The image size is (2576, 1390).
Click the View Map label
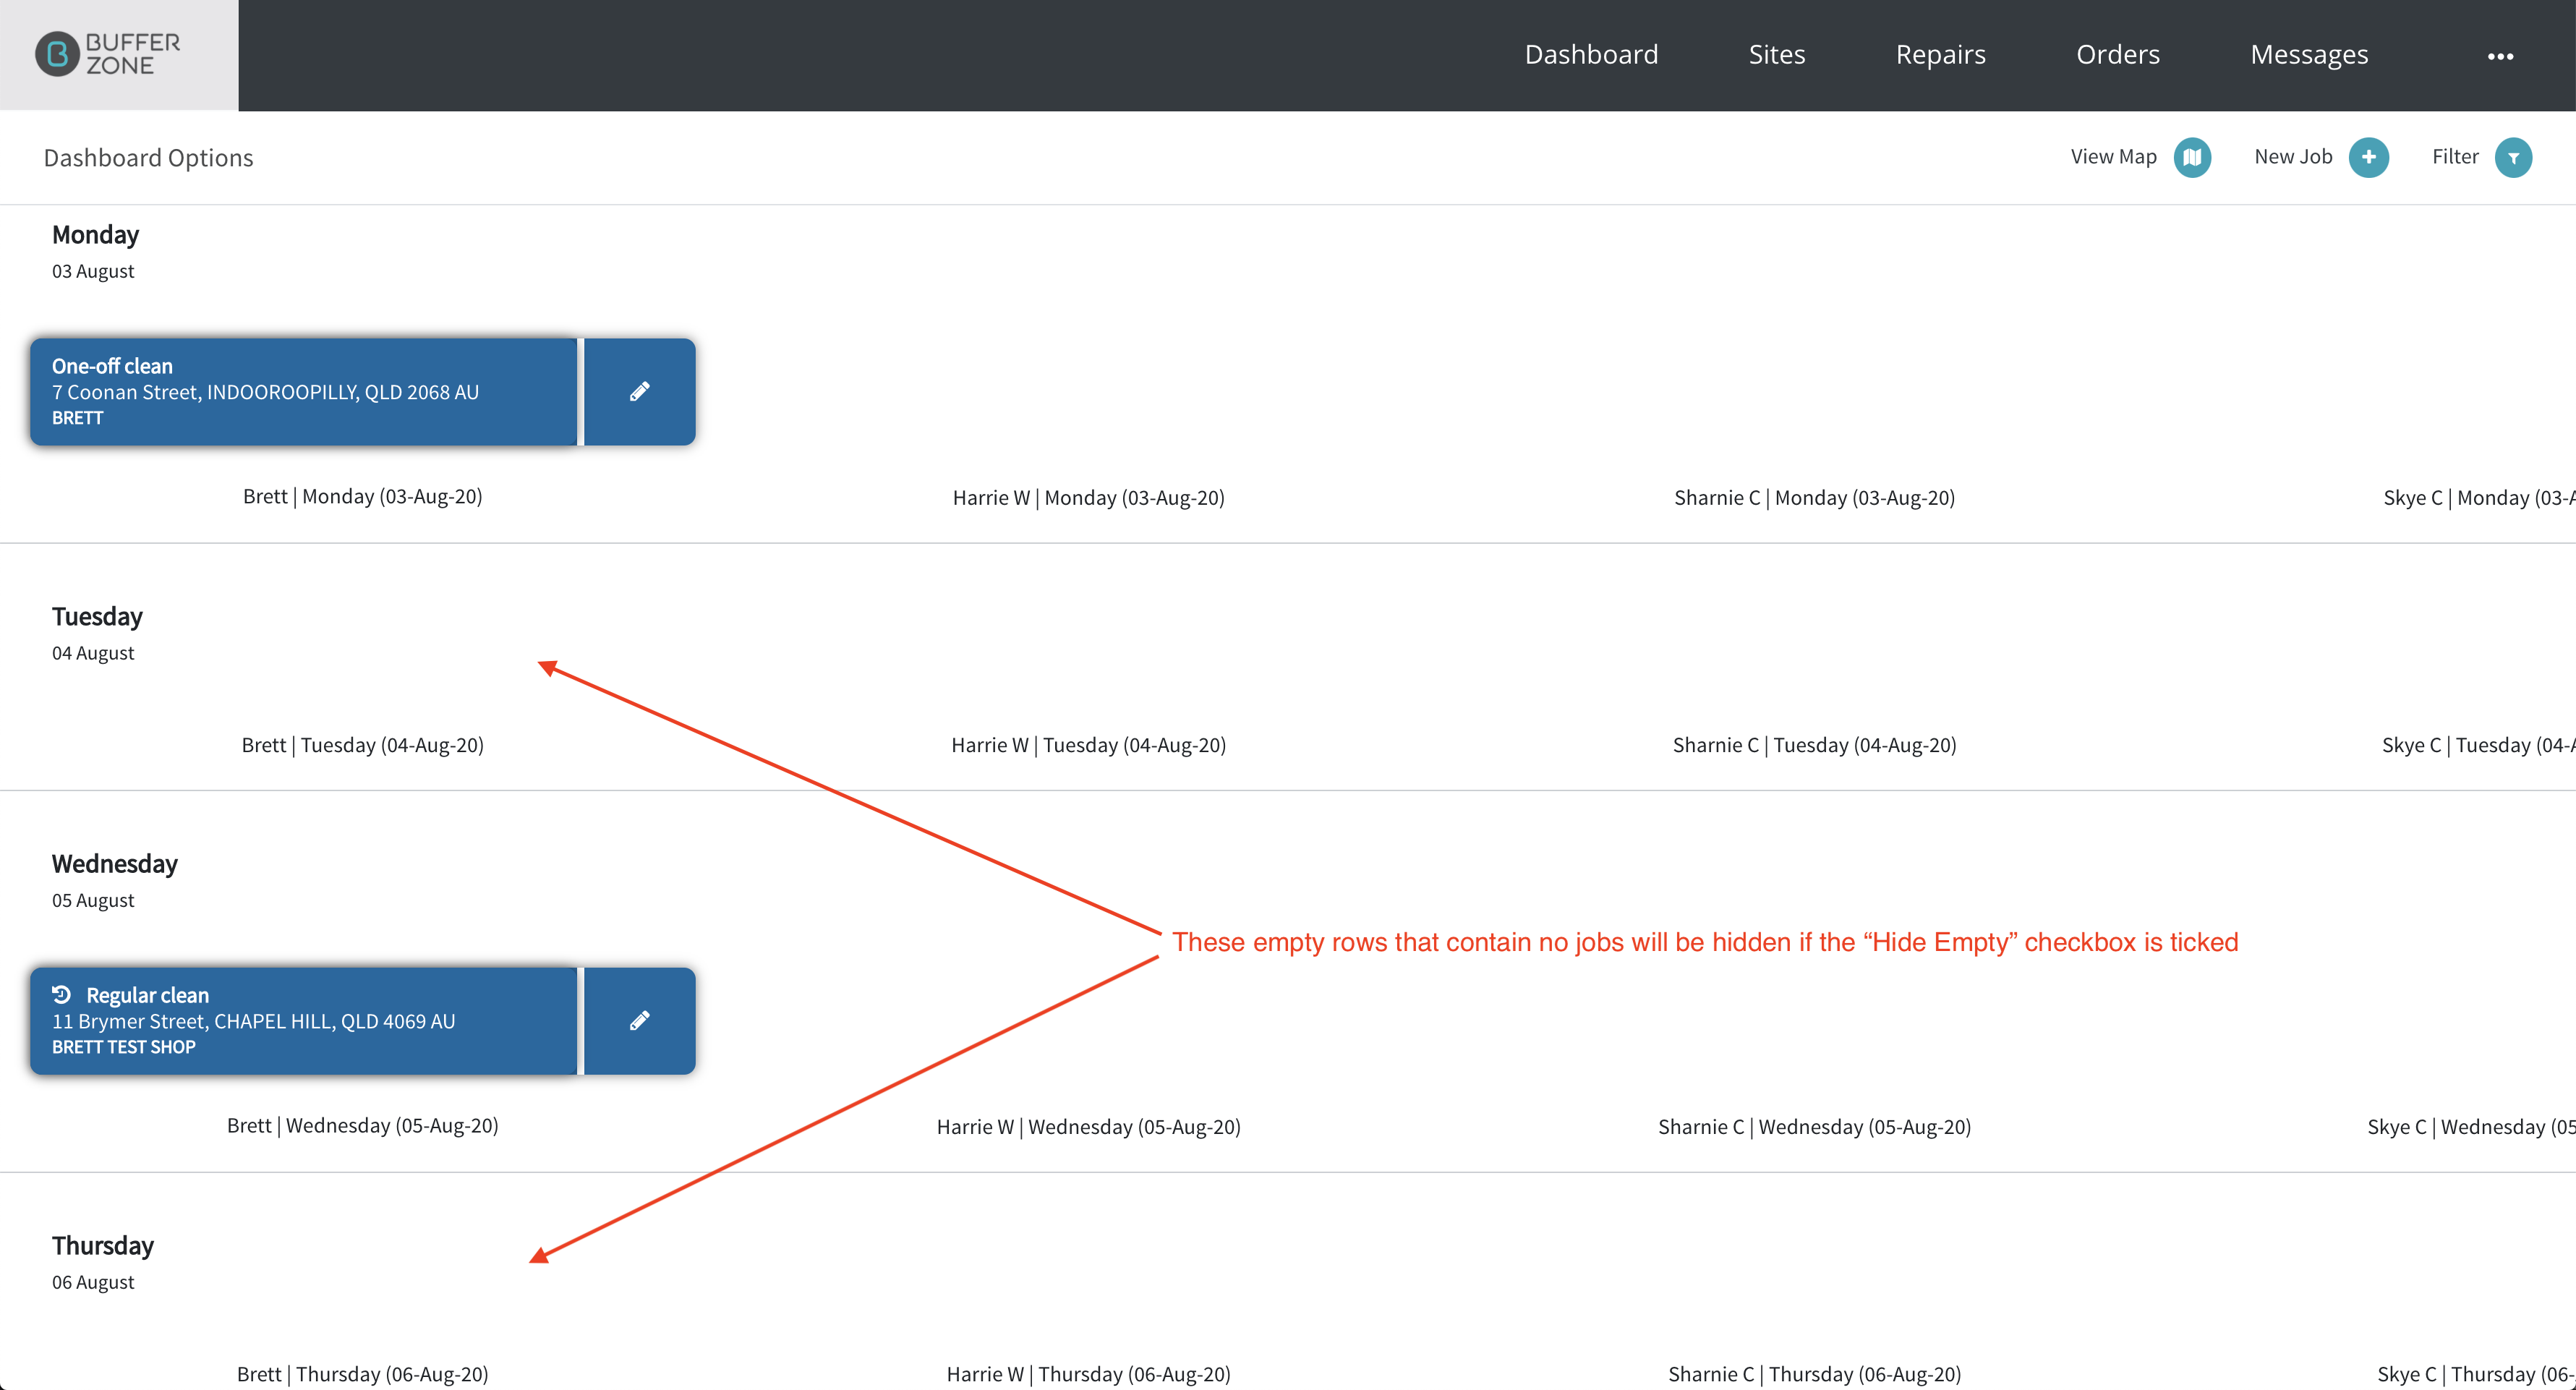(2113, 157)
